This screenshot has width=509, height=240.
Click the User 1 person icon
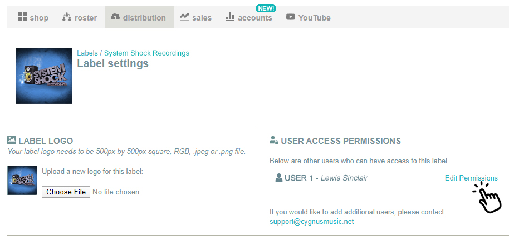tap(279, 178)
